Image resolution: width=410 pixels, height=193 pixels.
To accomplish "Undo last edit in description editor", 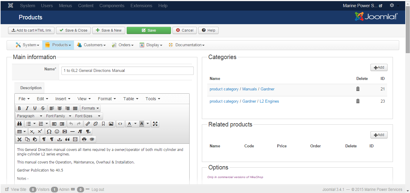I will (x=71, y=124).
